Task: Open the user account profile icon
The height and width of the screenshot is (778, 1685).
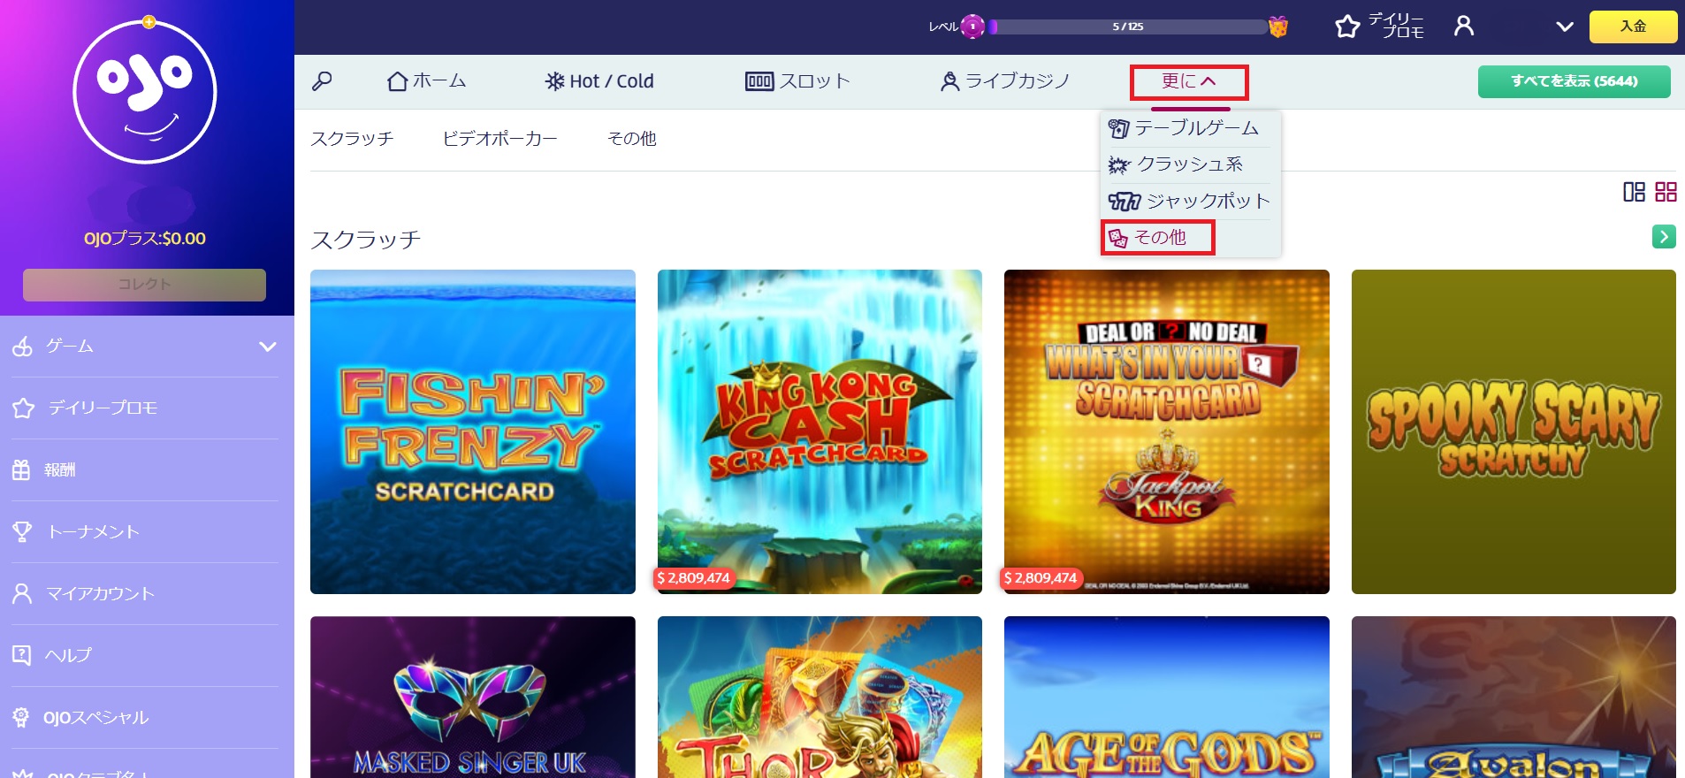Action: [x=1464, y=26]
